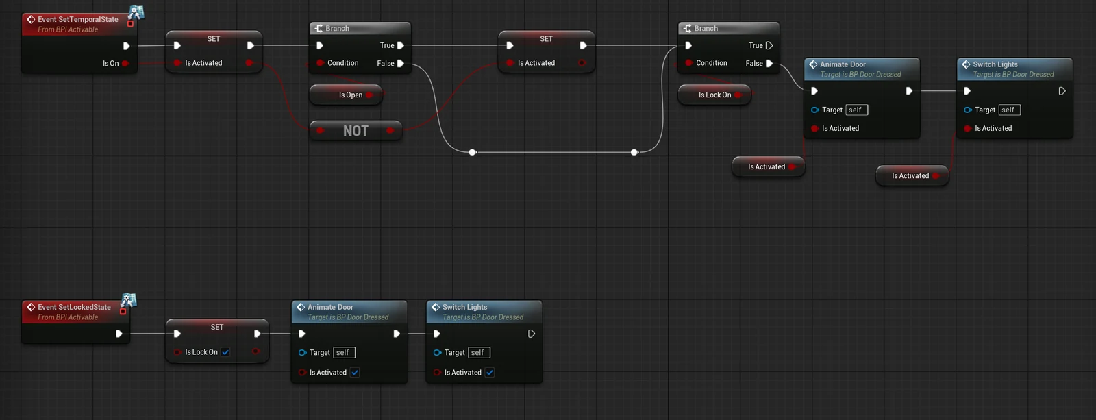Image resolution: width=1096 pixels, height=420 pixels.
Task: Click exec output pin of Event SetTemporalState
Action: pos(126,46)
